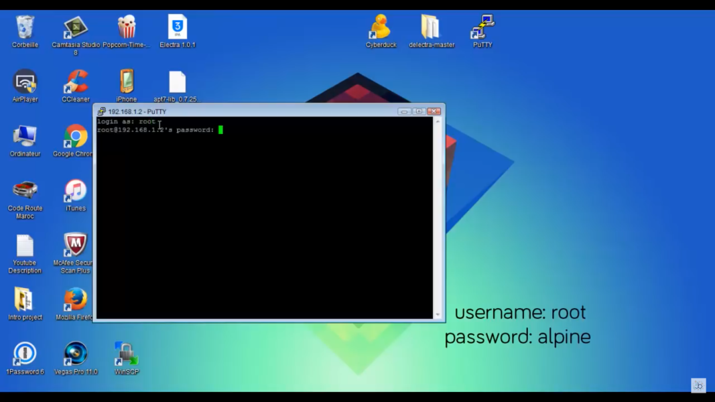Screen dimensions: 715x402
Task: Click the PuTTY window title bar icon
Action: pyautogui.click(x=101, y=111)
